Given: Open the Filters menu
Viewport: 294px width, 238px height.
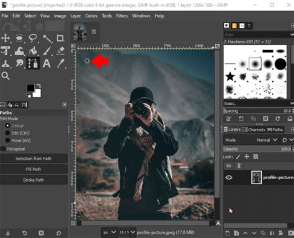Looking at the screenshot, I should pos(122,16).
